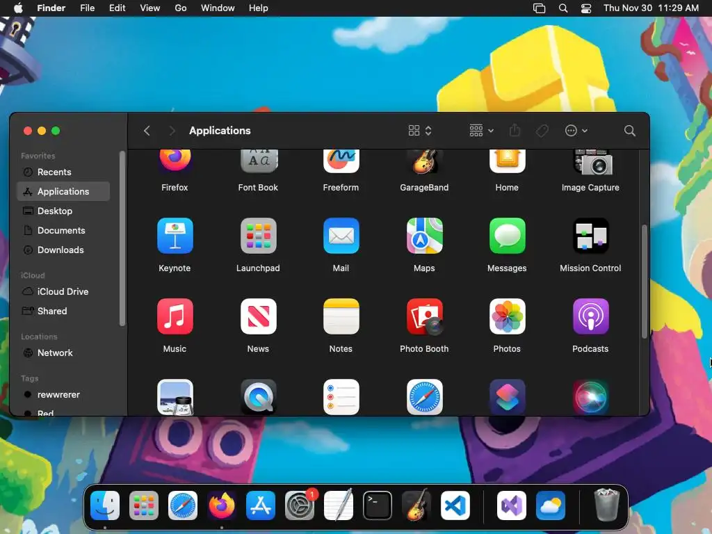Open System Settings from the Dock
This screenshot has width=712, height=534.
coord(300,505)
